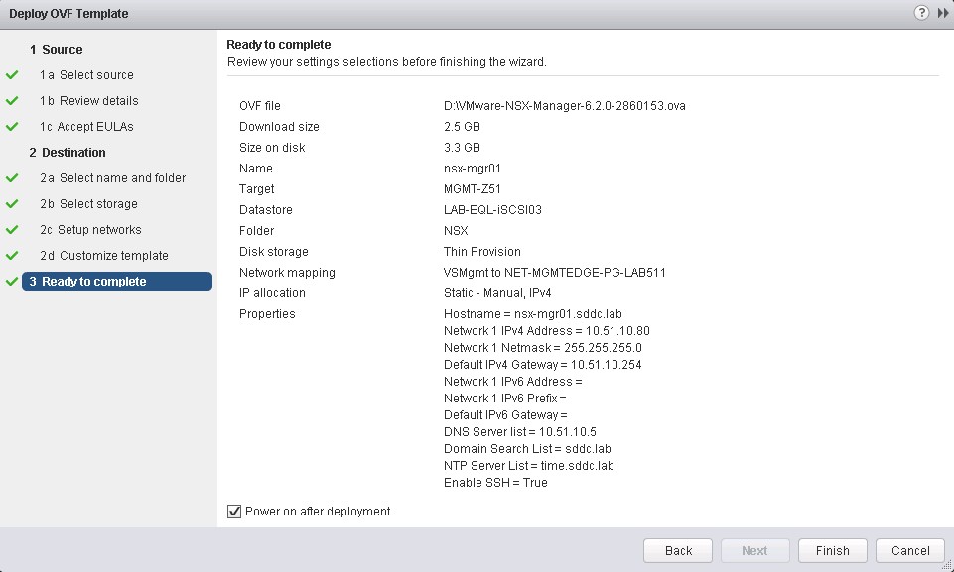This screenshot has height=572, width=954.
Task: Click green checkmark beside Accept EULAs
Action: pyautogui.click(x=12, y=127)
